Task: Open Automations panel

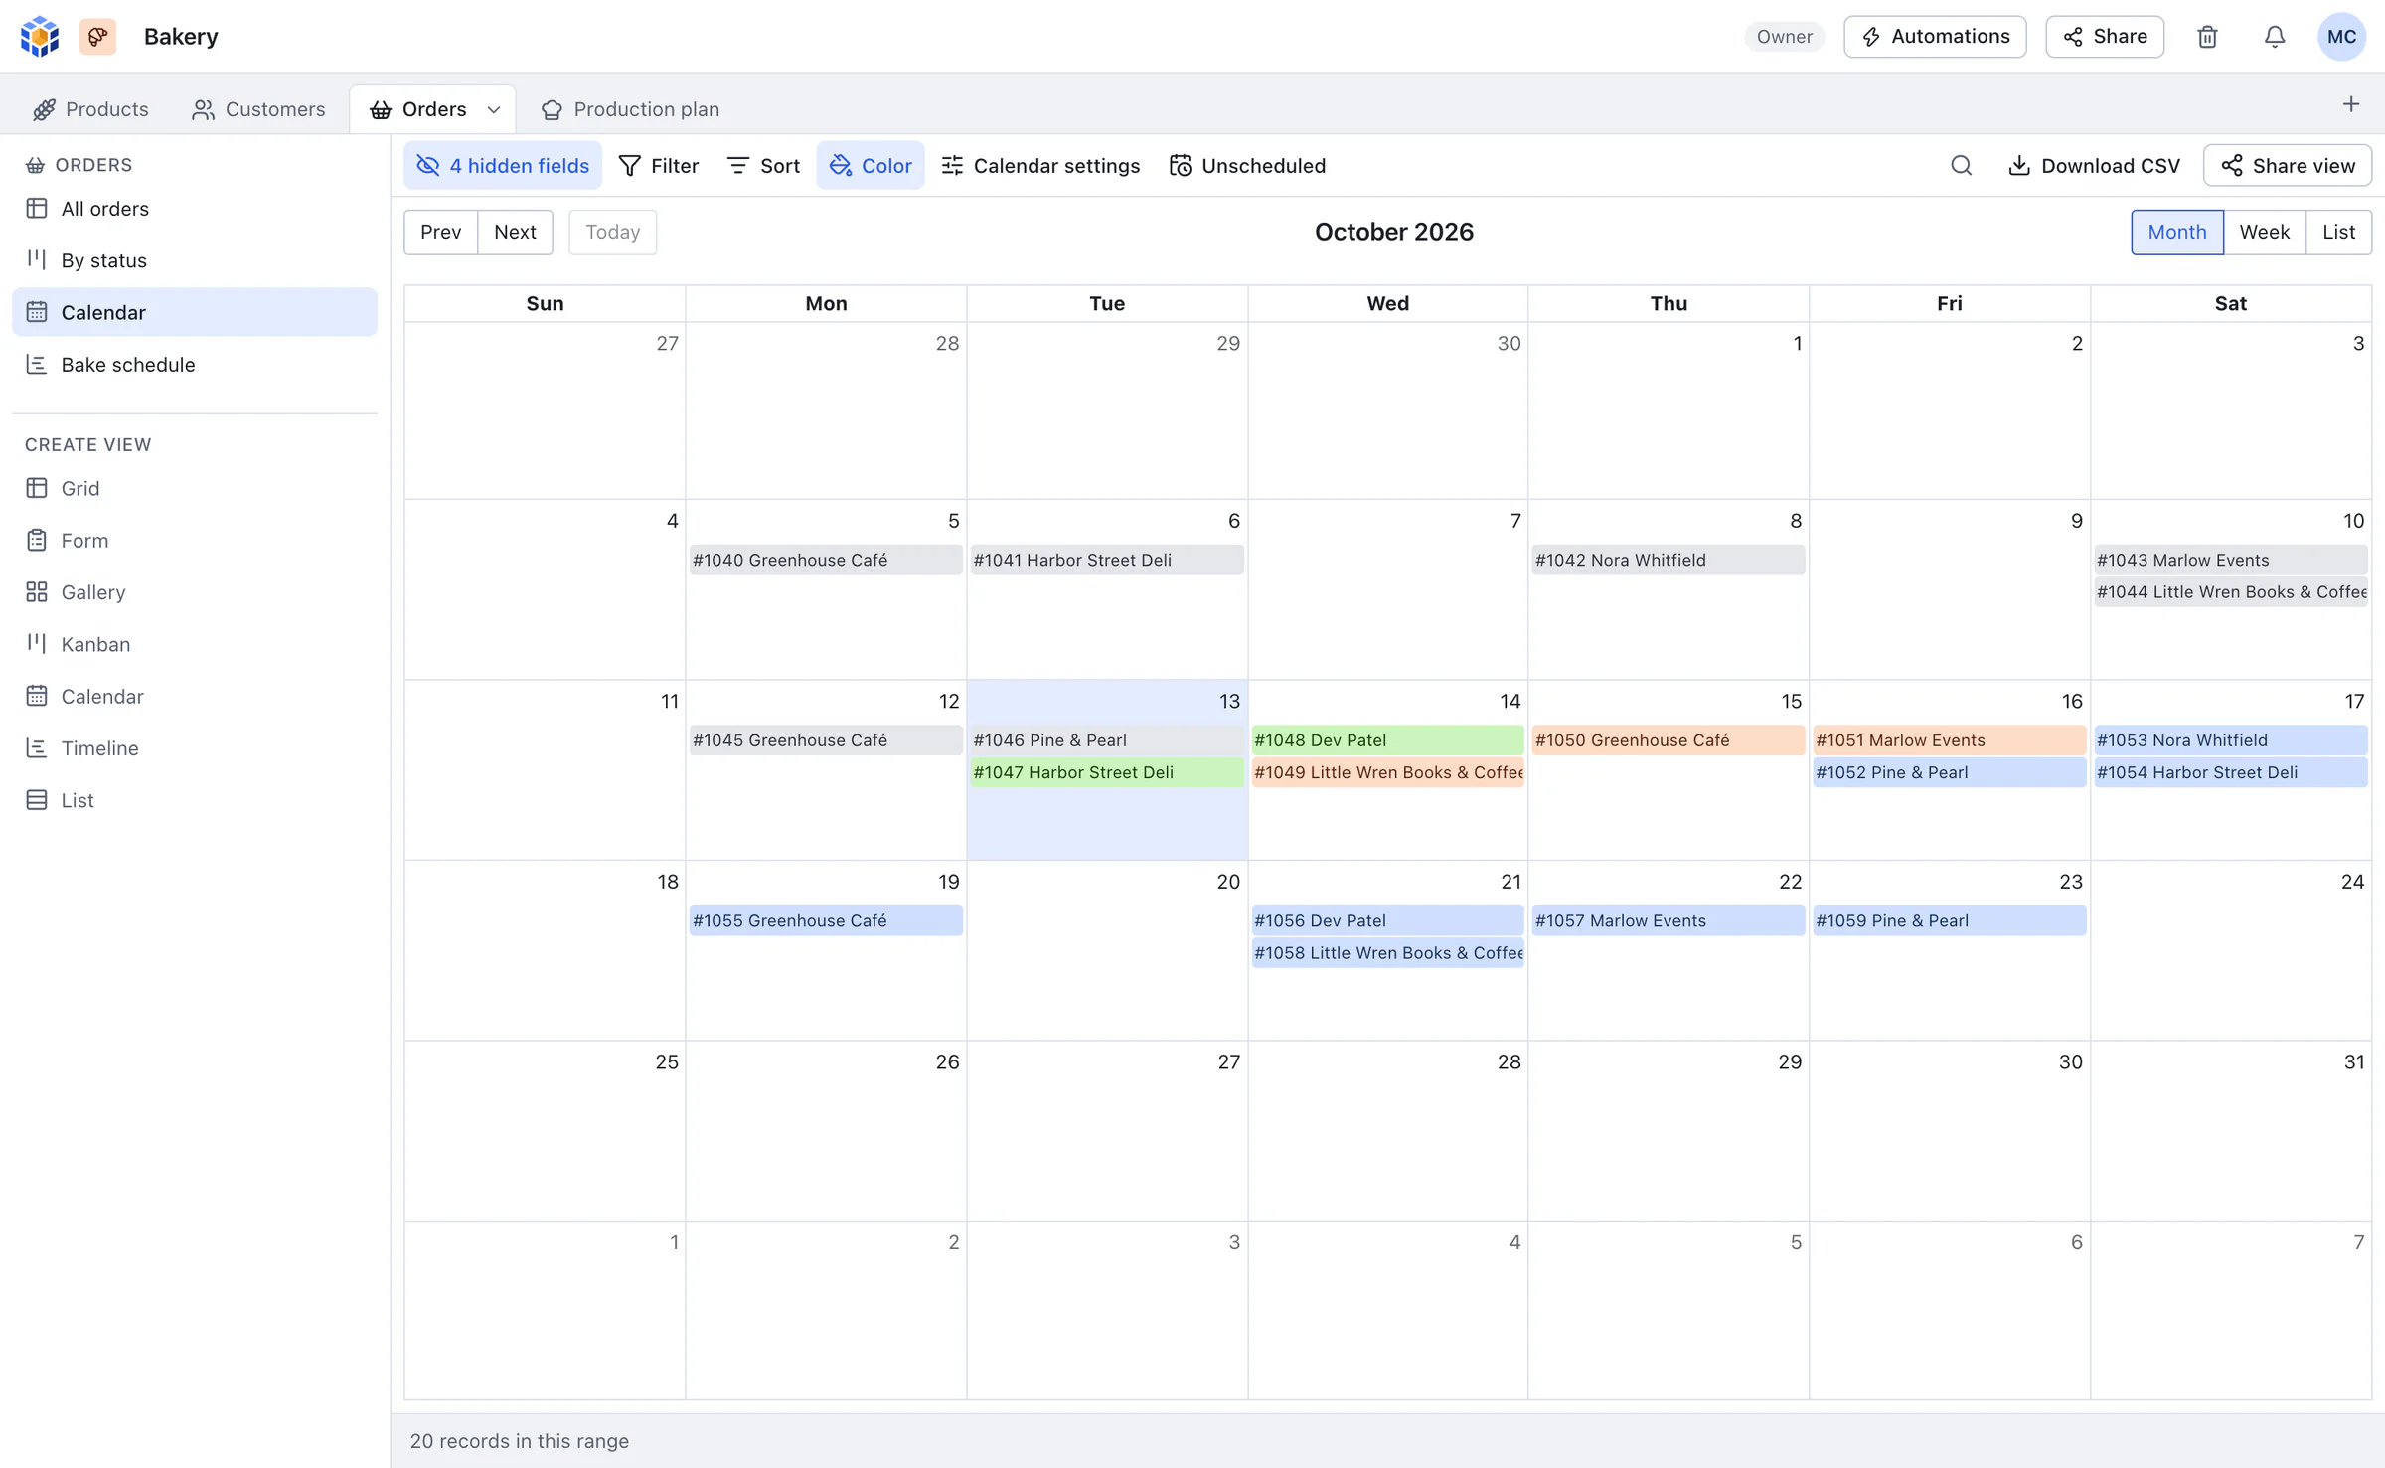Action: coord(1935,37)
